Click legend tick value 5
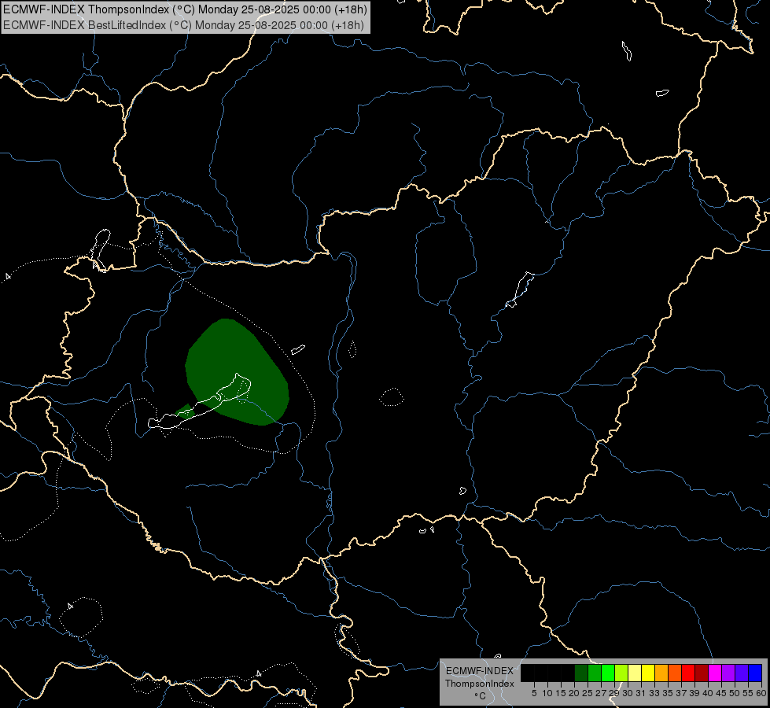The image size is (770, 708). click(x=534, y=693)
